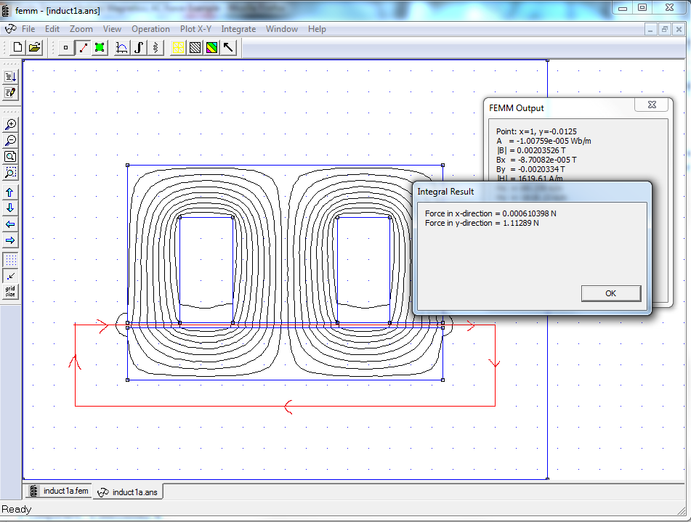Open the Edit menu
The width and height of the screenshot is (691, 522).
(52, 29)
